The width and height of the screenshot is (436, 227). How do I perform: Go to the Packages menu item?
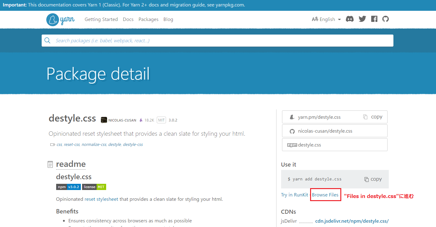point(148,19)
